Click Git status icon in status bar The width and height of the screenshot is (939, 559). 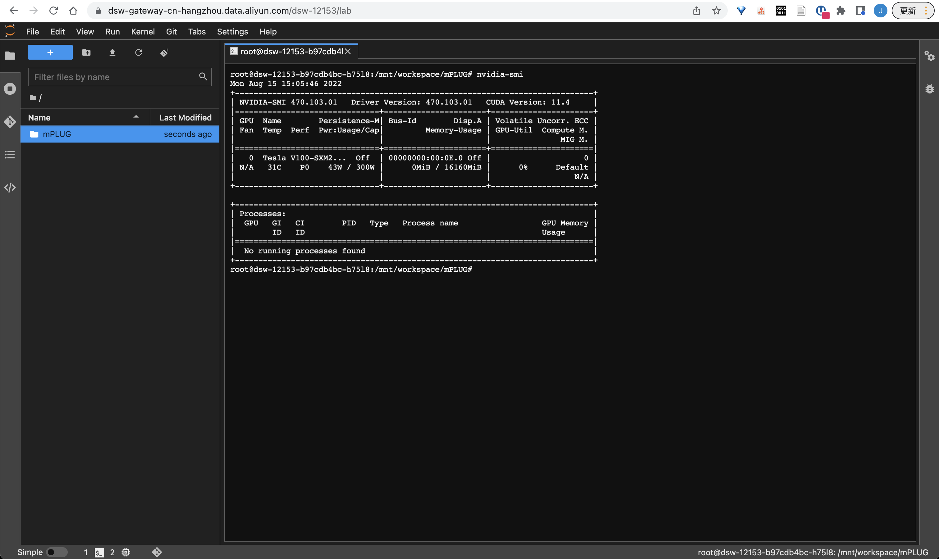tap(157, 552)
